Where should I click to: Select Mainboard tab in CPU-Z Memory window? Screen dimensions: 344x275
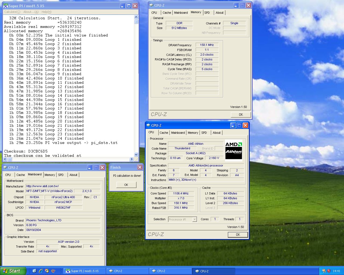point(181,13)
